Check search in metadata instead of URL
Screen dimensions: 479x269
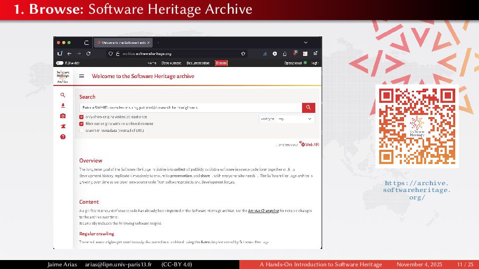[81, 130]
